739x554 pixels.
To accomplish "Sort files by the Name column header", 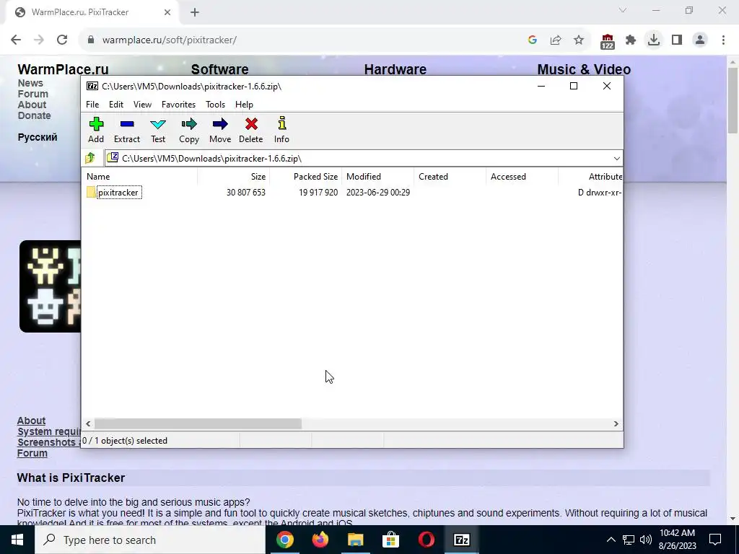I will click(x=139, y=177).
